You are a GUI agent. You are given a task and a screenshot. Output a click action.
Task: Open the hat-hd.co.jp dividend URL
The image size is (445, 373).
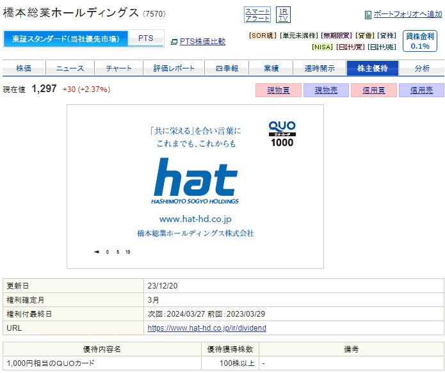click(x=207, y=328)
